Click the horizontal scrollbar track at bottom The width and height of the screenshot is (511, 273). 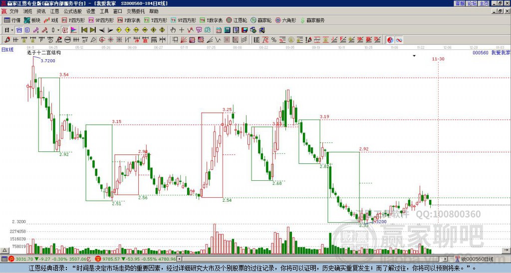point(311,259)
